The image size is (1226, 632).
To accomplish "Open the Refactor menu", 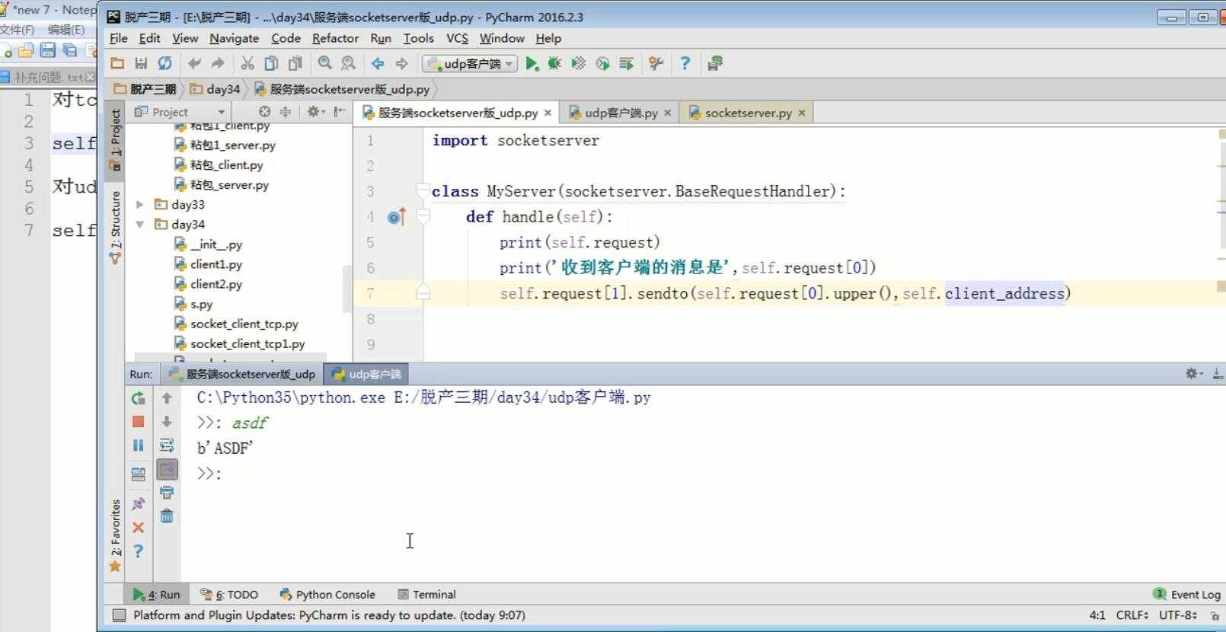I will tap(335, 38).
